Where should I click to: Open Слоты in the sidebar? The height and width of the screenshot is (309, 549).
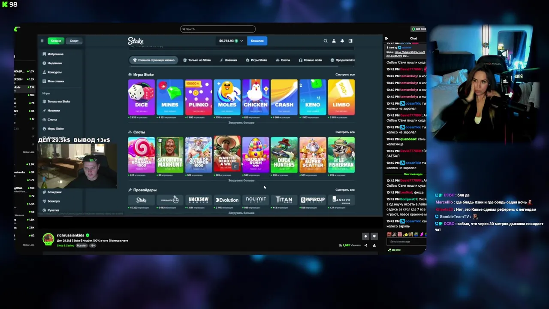point(49,119)
